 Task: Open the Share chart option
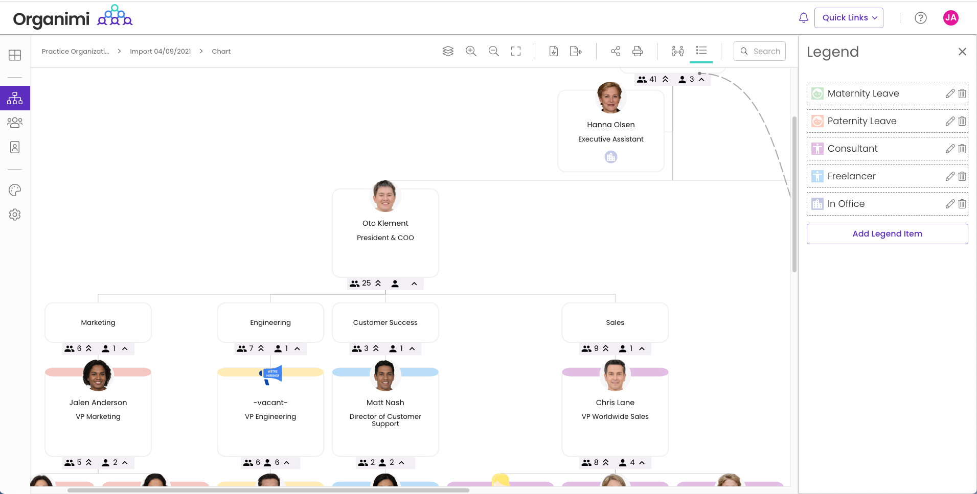pyautogui.click(x=615, y=51)
